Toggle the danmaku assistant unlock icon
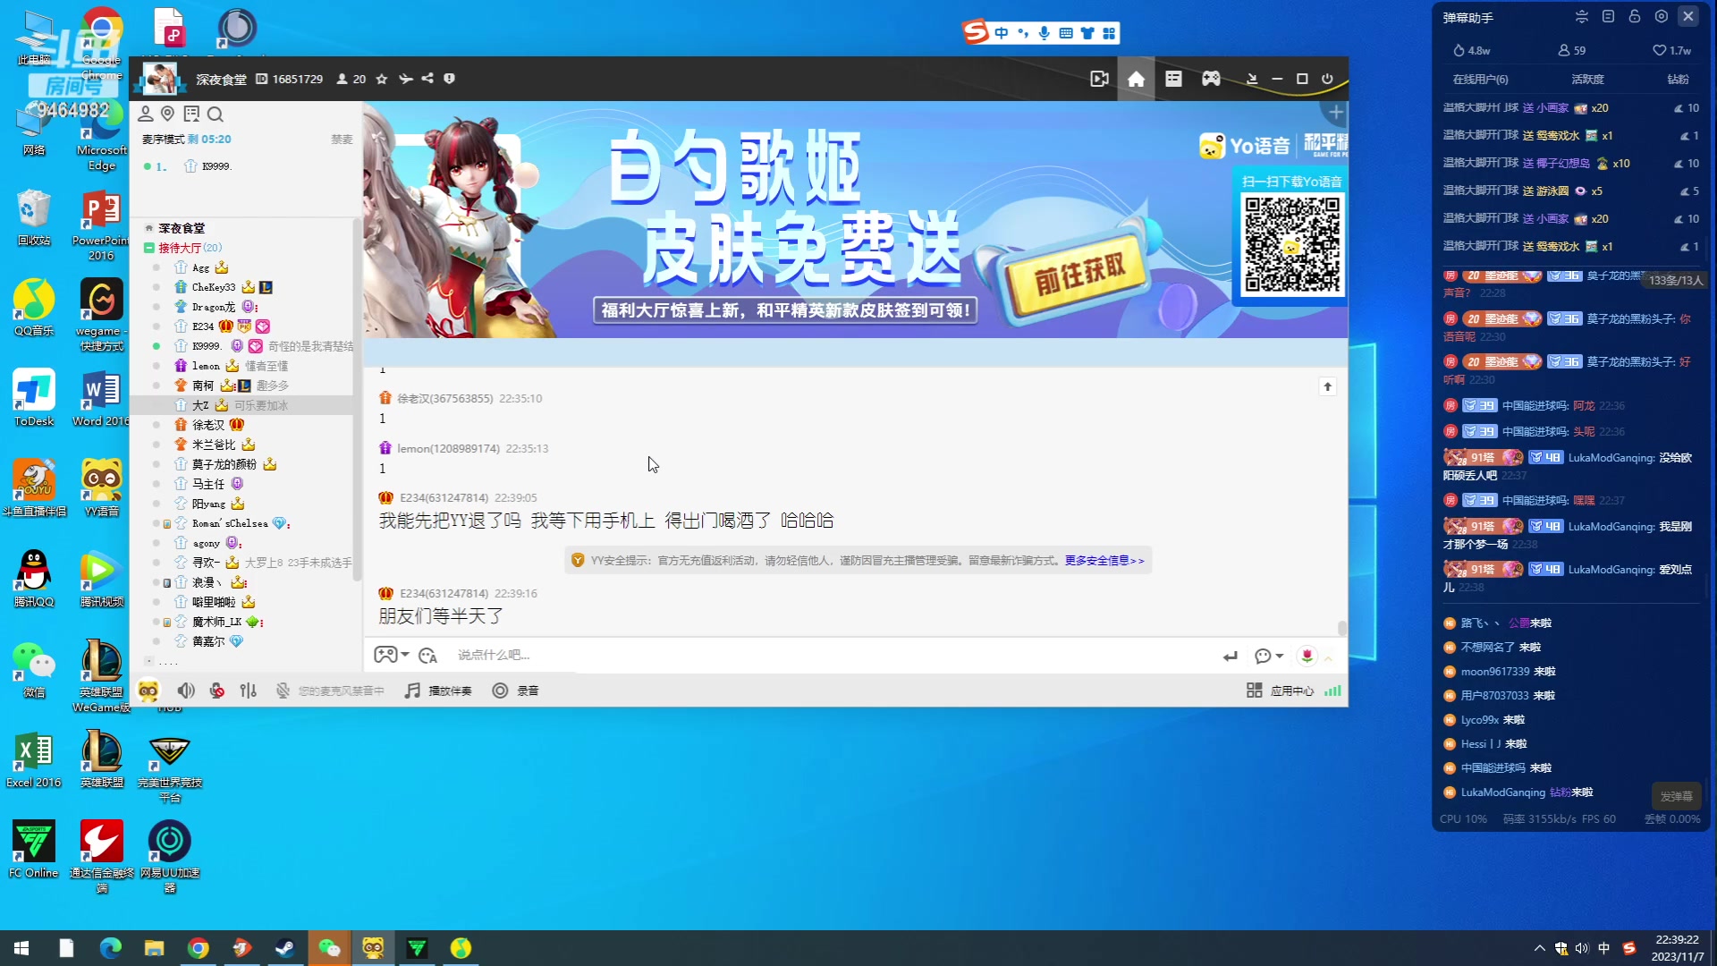This screenshot has width=1717, height=966. click(1635, 17)
